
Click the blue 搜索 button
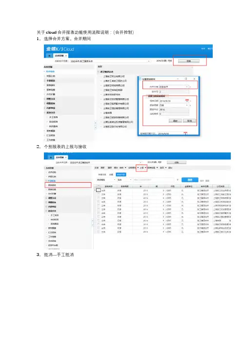(x=190, y=180)
